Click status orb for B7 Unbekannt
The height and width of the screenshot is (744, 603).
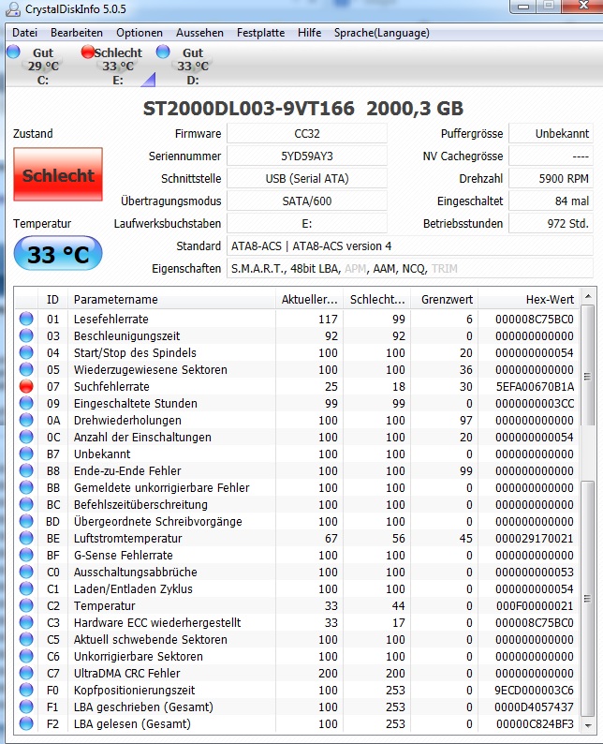[26, 454]
